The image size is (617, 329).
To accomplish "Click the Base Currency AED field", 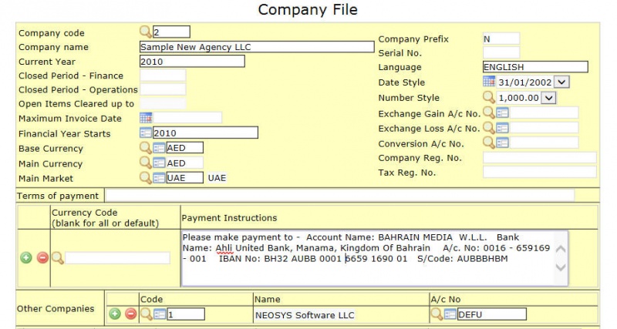I will click(185, 148).
